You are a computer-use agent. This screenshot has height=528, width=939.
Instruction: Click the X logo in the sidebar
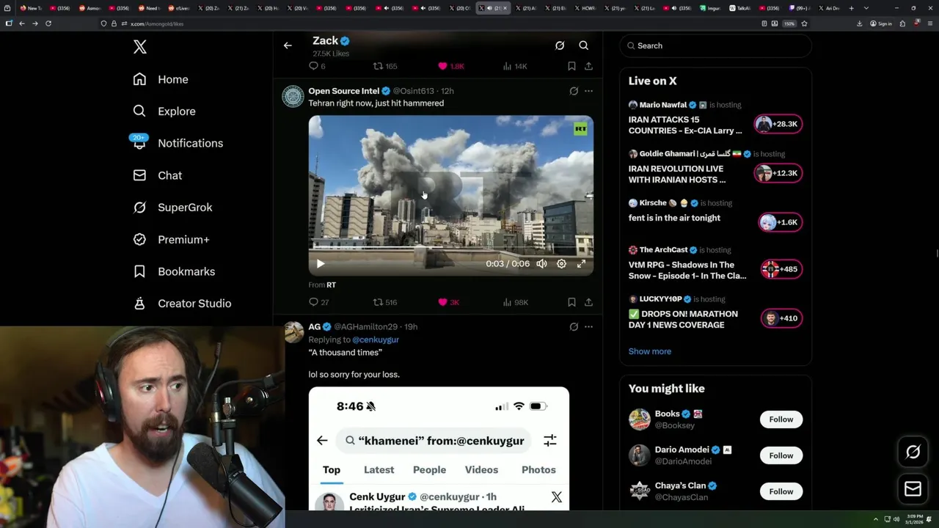pos(140,47)
